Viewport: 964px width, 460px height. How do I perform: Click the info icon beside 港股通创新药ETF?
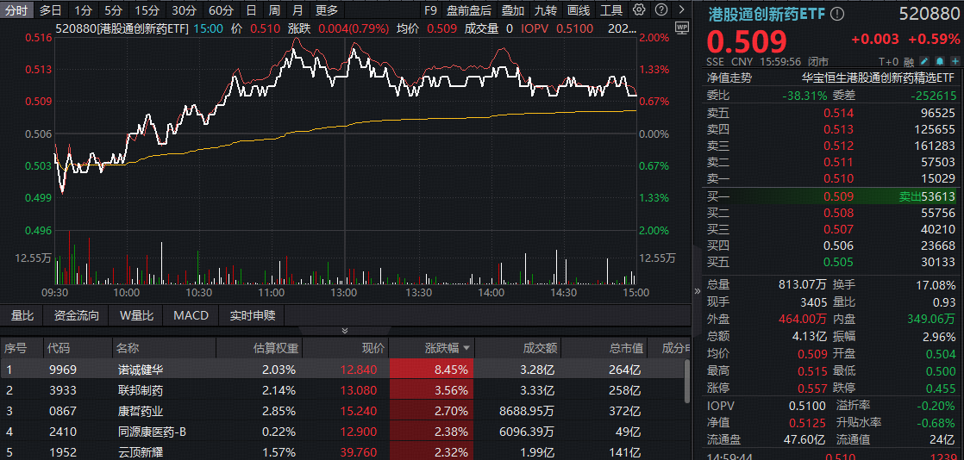coord(837,15)
